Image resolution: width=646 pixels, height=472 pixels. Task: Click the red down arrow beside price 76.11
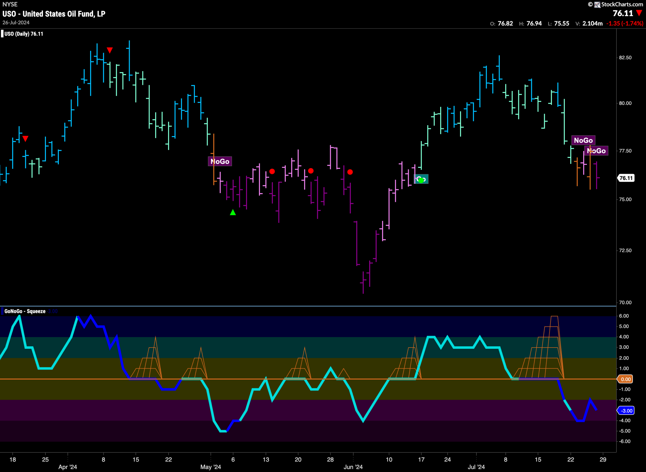[x=639, y=13]
